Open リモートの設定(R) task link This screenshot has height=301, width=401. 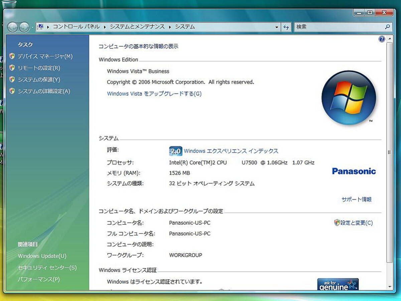click(39, 68)
